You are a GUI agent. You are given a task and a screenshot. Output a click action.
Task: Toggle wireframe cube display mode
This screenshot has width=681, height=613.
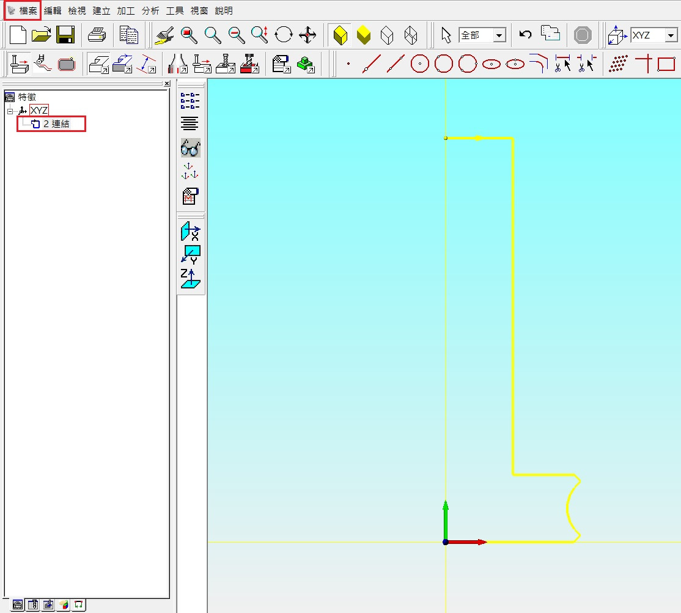coord(411,35)
